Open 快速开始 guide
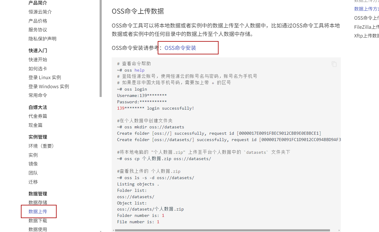Image resolution: width=379 pixels, height=232 pixels. coord(38,60)
